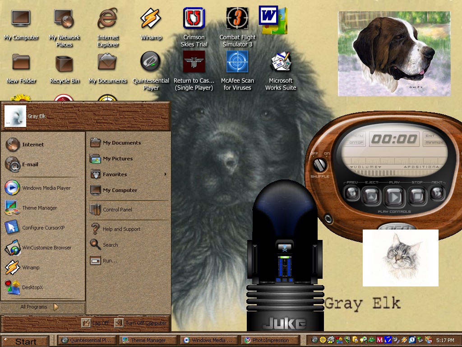Screen dimensions: 462x347
Task: Open Quintessential Player desktop icon
Action: click(151, 70)
